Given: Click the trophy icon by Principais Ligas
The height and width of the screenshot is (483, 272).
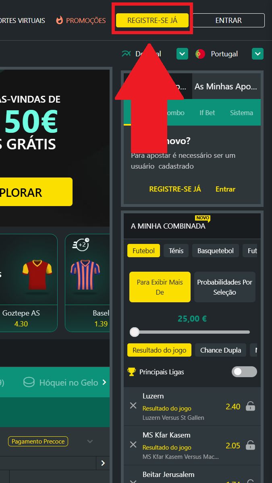Looking at the screenshot, I should 131,372.
